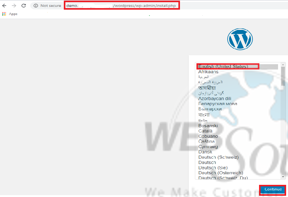This screenshot has width=288, height=197.
Task: Choose Azərbaycan dili in the list
Action: [x=215, y=98]
